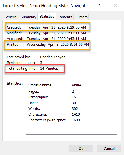This screenshot has height=155, width=124.
Task: Close the properties dialog with X
Action: point(115,5)
